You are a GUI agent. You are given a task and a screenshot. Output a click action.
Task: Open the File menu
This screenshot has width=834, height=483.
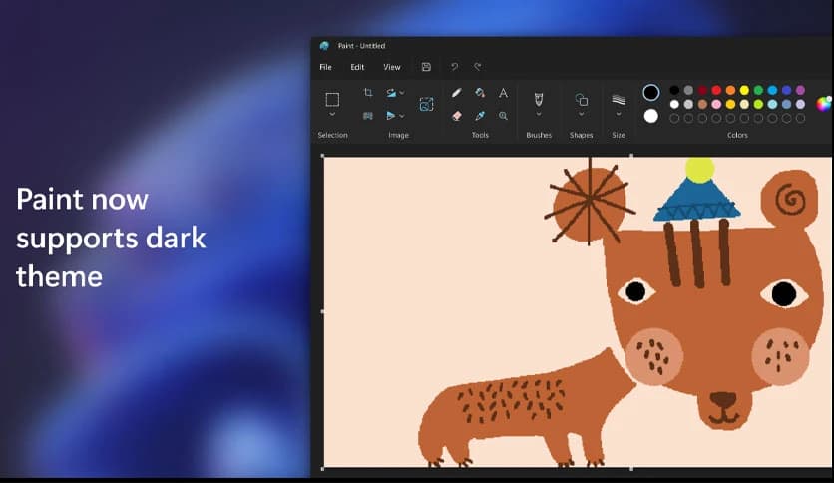click(325, 67)
